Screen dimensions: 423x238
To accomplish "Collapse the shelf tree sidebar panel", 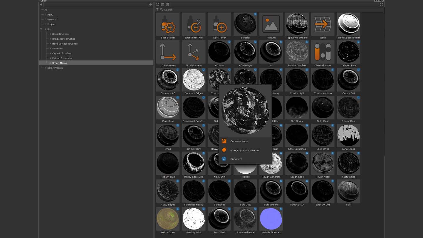I will [41, 5].
